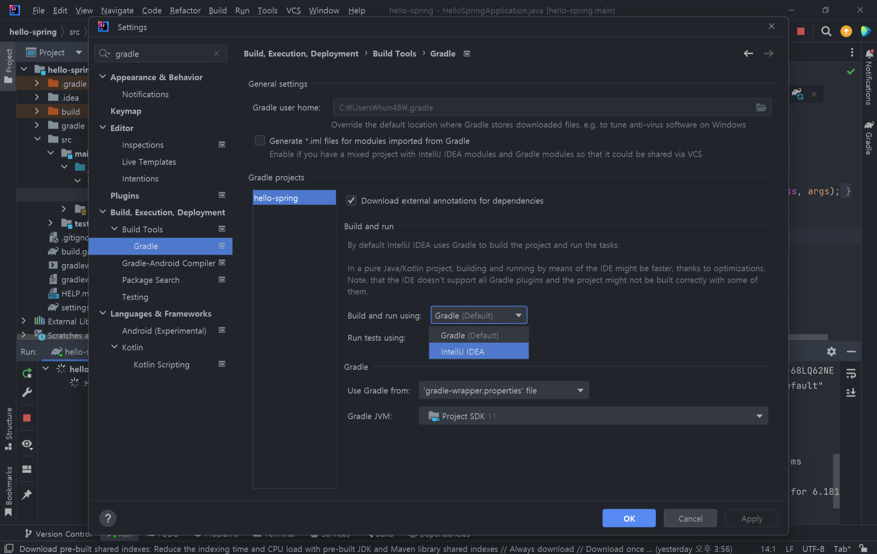Click the OK button
This screenshot has height=554, width=877.
point(629,518)
